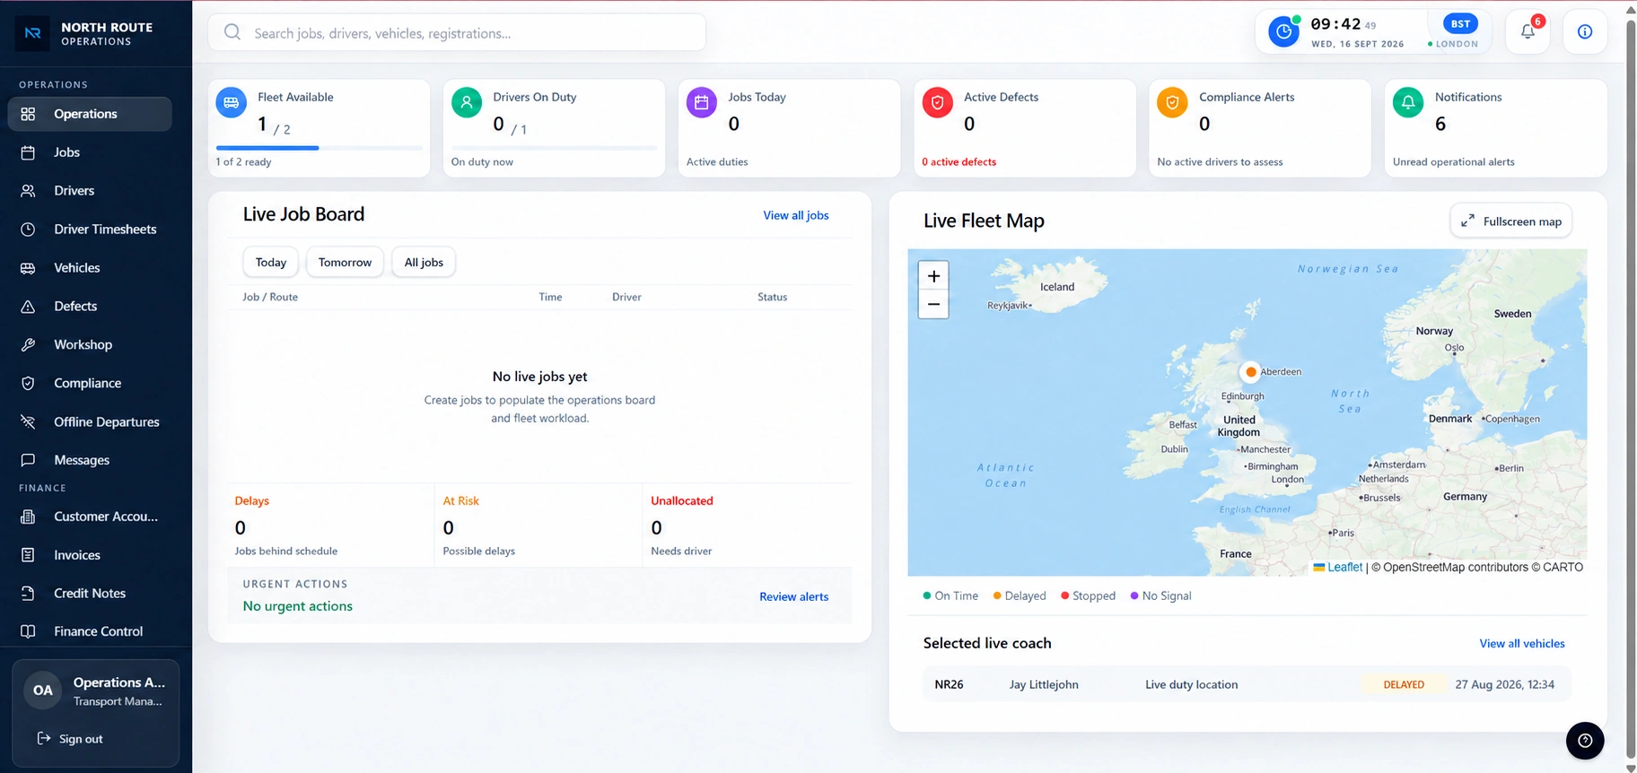Screen dimensions: 1637x773
Task: Open the View all vehicles link
Action: click(x=1522, y=644)
